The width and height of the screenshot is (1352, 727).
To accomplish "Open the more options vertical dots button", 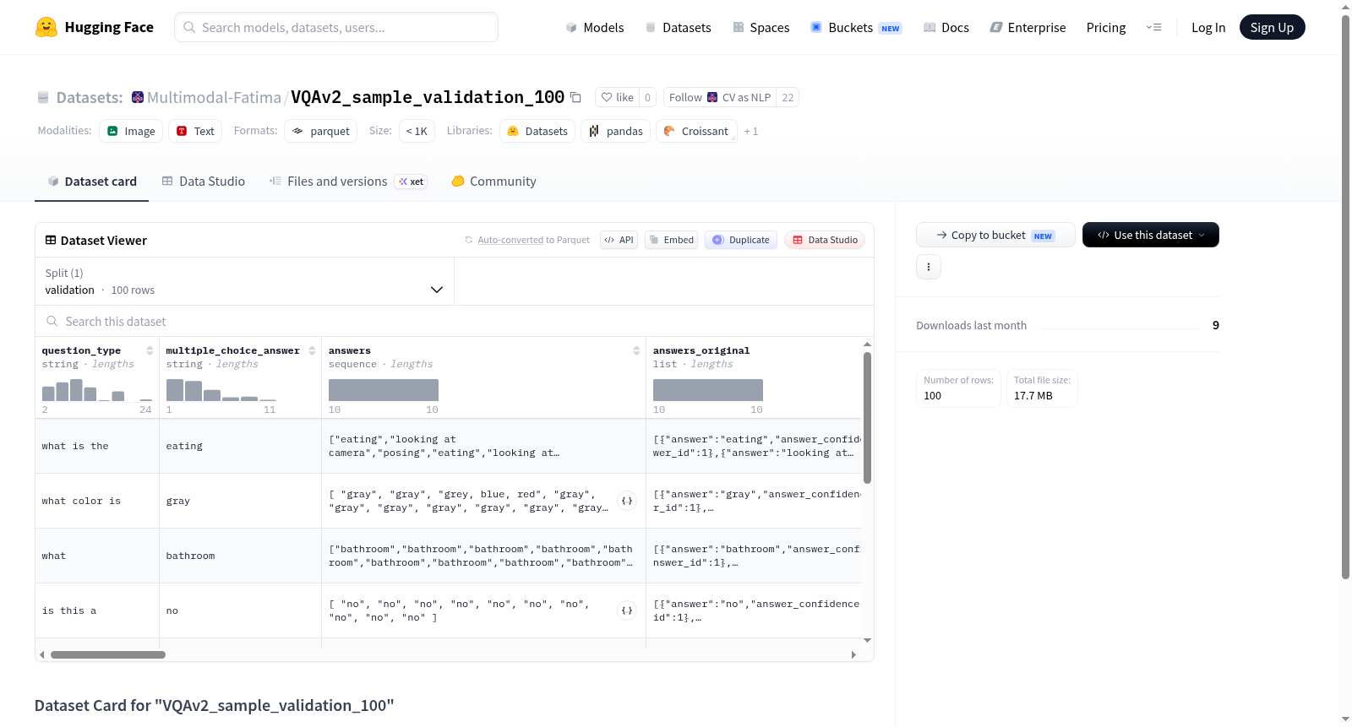I will pyautogui.click(x=929, y=267).
